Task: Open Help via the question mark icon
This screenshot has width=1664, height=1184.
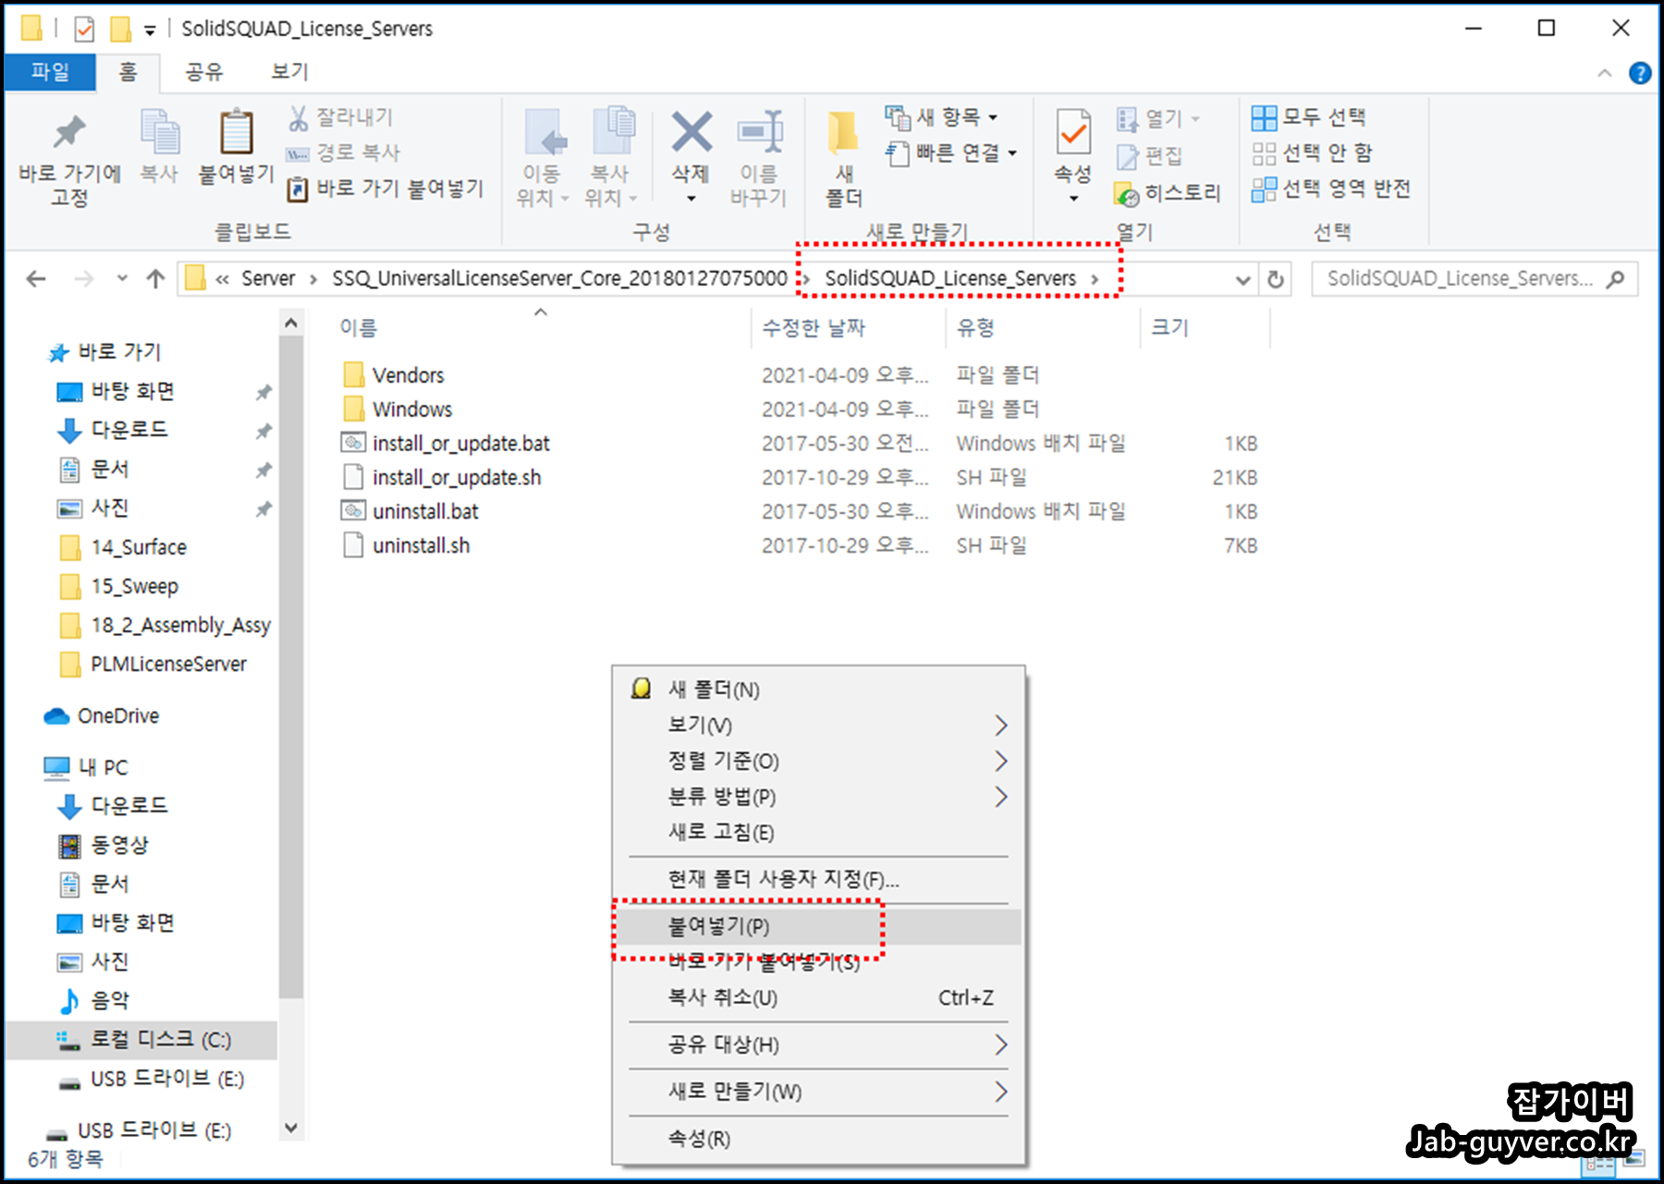Action: click(x=1640, y=73)
